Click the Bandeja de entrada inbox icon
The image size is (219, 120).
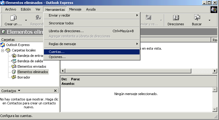pyautogui.click(x=14, y=56)
